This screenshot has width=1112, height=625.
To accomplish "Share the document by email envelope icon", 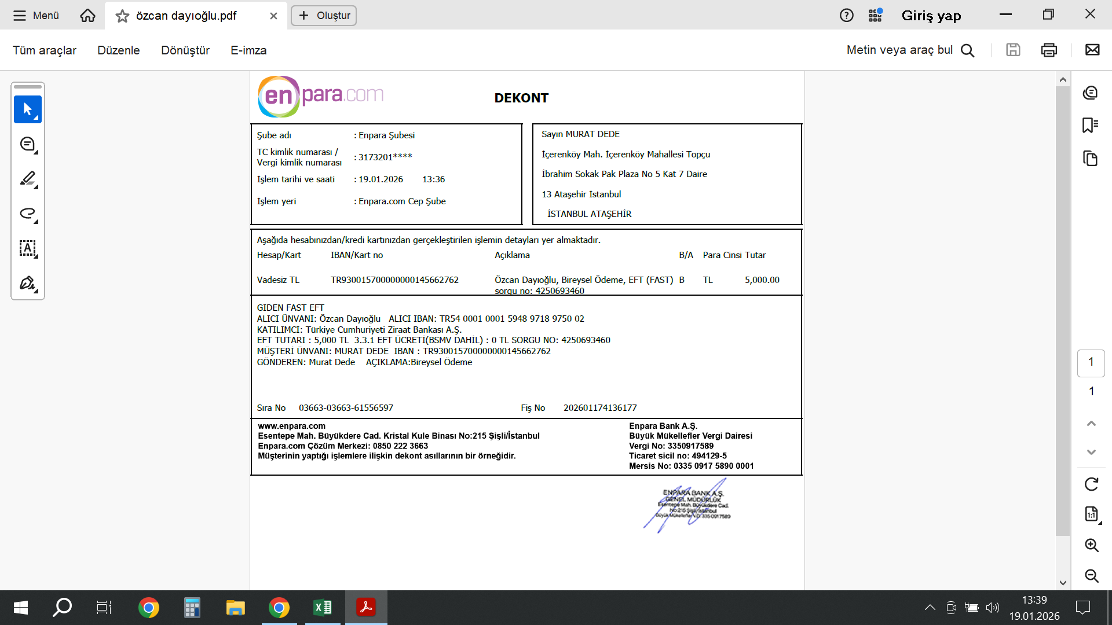I will [x=1092, y=50].
